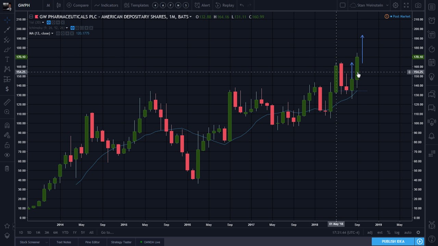Screen dimensions: 438x246
Task: Open the Pine Editor tab
Action: [x=92, y=242]
